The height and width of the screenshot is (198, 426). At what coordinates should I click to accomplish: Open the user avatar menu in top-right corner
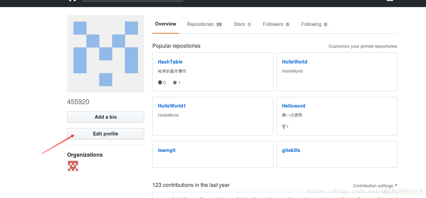pyautogui.click(x=390, y=1)
